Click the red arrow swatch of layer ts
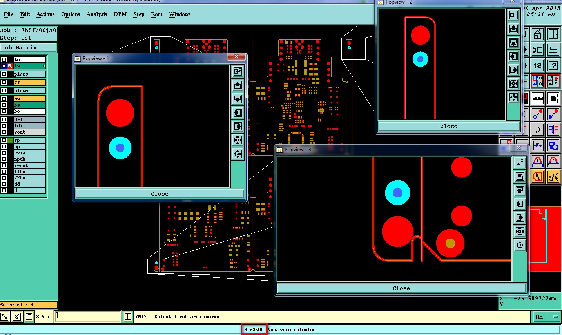 (10, 66)
